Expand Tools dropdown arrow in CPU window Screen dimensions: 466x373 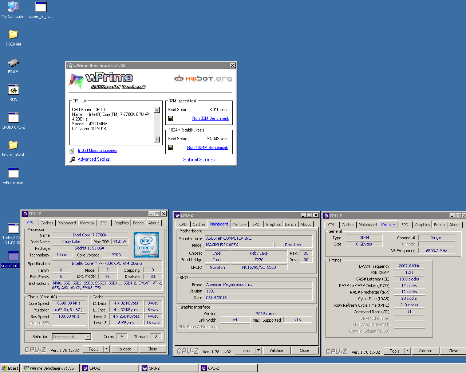[106, 349]
